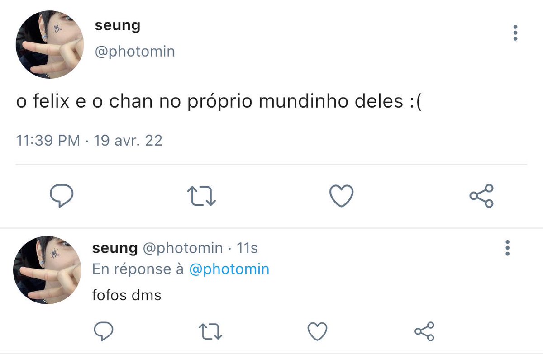
Task: Like the main tweet with heart icon
Action: (341, 196)
